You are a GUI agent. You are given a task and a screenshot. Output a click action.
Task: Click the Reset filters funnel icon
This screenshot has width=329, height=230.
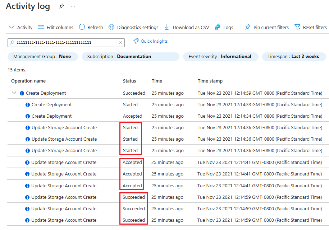pos(297,27)
